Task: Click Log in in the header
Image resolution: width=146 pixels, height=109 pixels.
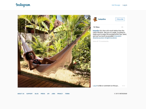Action: click(125, 5)
